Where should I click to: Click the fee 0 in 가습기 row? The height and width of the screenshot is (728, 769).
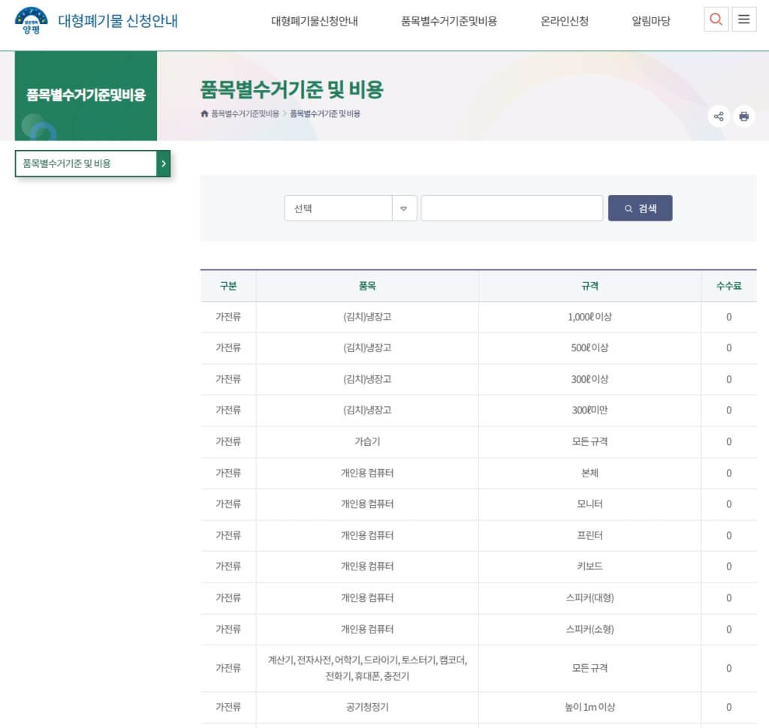point(728,442)
